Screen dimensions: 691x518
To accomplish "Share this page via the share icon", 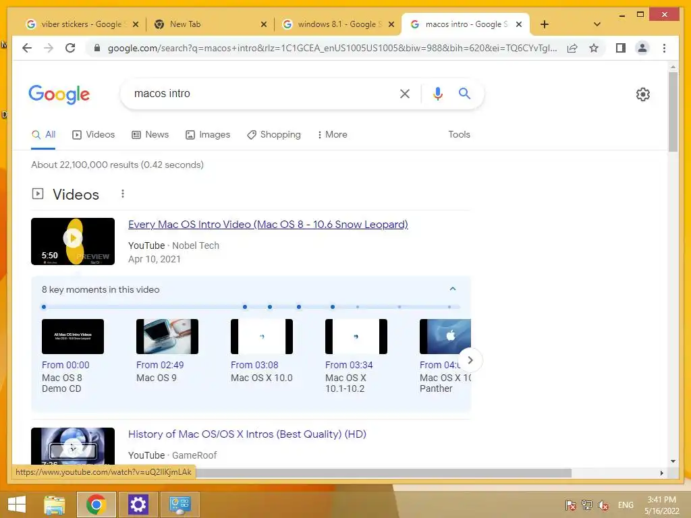I will (x=572, y=48).
